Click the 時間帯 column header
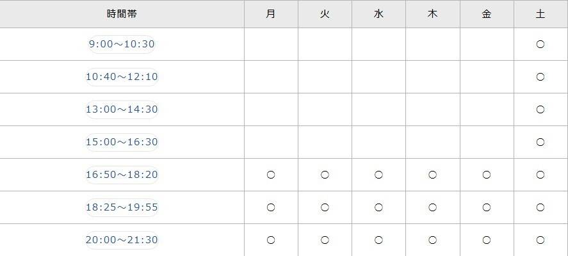The height and width of the screenshot is (256, 568). 122,13
